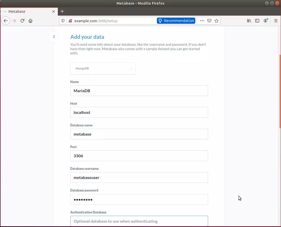Click the Authentication Database input
The image size is (281, 227).
(139, 221)
